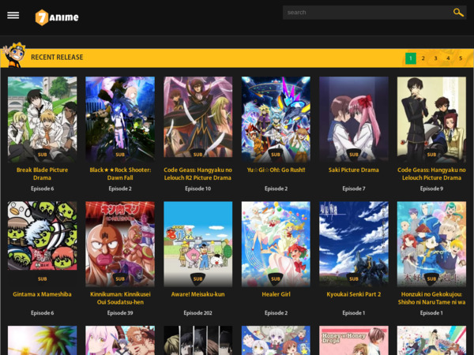The width and height of the screenshot is (474, 355).
Task: Click the 7Anime logo
Action: (x=57, y=17)
